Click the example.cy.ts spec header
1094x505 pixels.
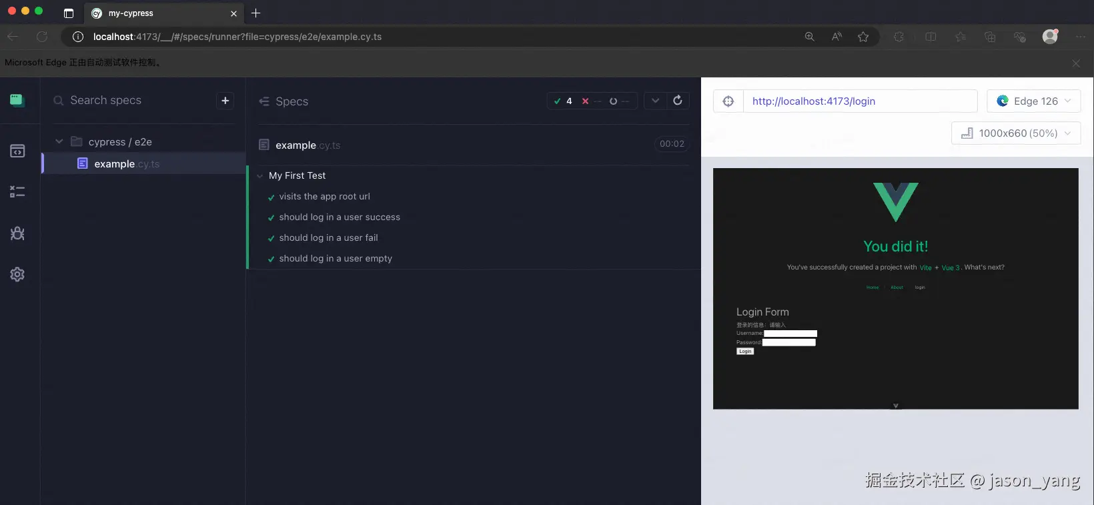coord(308,145)
